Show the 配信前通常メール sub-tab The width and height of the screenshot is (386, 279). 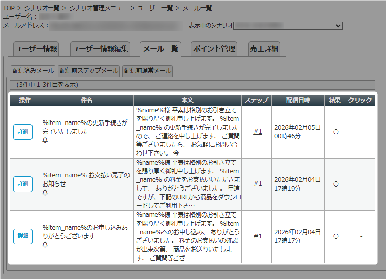[x=148, y=71]
